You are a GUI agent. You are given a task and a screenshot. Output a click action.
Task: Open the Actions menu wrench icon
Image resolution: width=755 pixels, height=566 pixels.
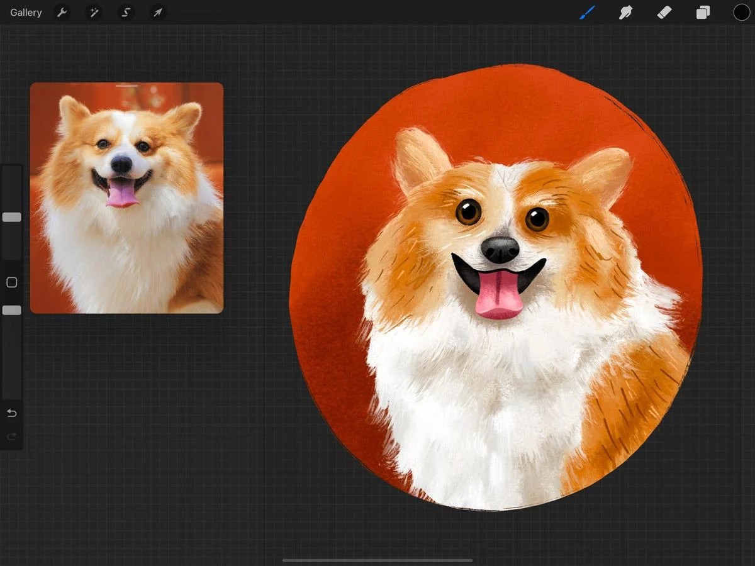click(x=62, y=12)
